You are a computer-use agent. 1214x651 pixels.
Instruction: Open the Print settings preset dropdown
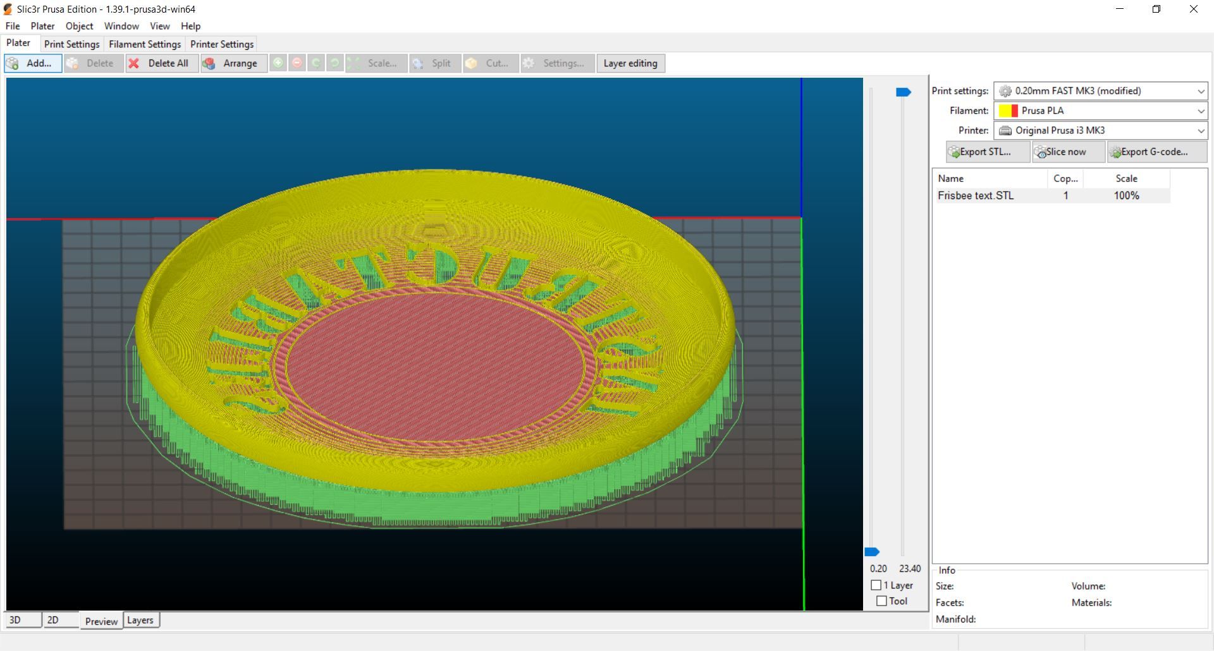coord(1100,91)
